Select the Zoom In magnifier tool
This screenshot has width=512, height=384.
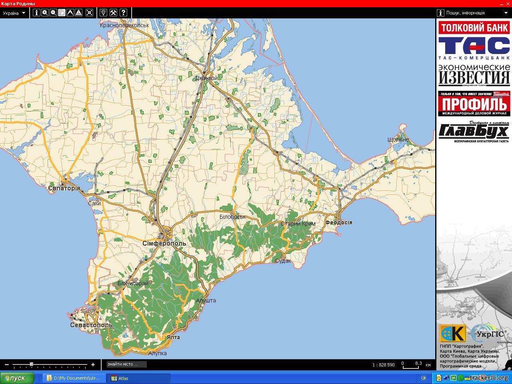click(x=45, y=13)
